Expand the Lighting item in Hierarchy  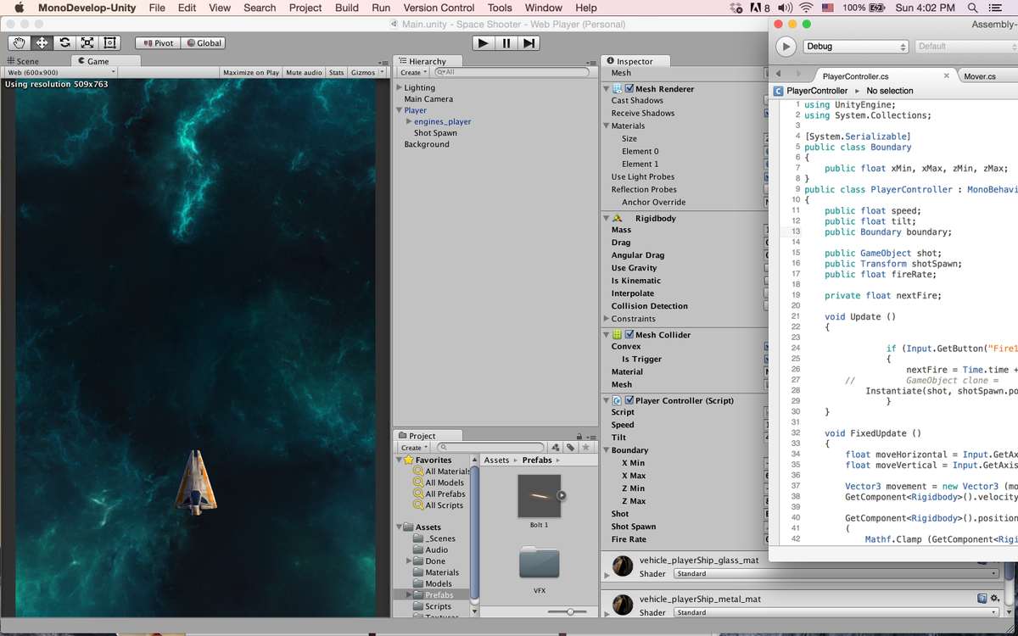[x=400, y=87]
